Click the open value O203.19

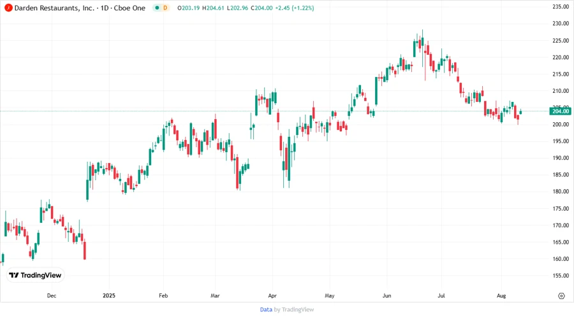coord(189,8)
